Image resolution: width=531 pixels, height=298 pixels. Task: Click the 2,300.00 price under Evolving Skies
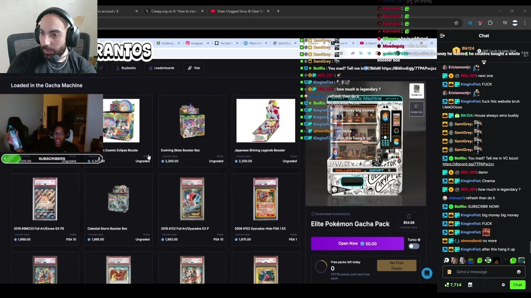tap(170, 161)
